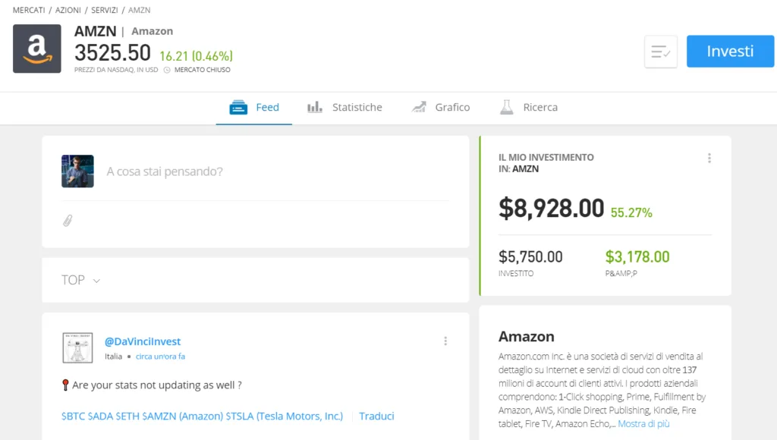Click the Statistiche bar chart icon

(x=315, y=107)
